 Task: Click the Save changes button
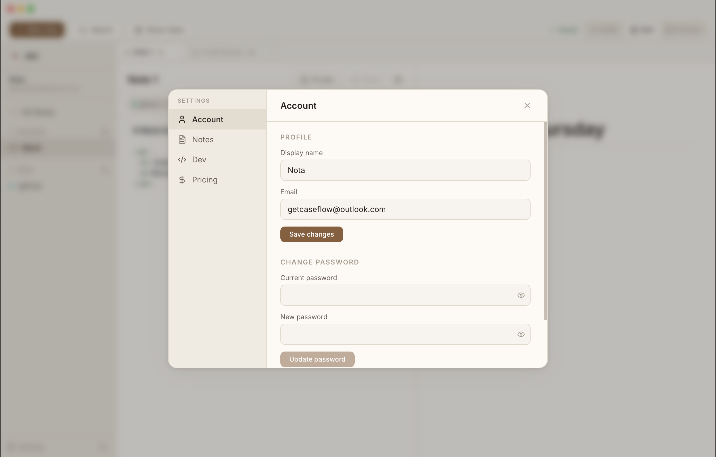(x=311, y=234)
